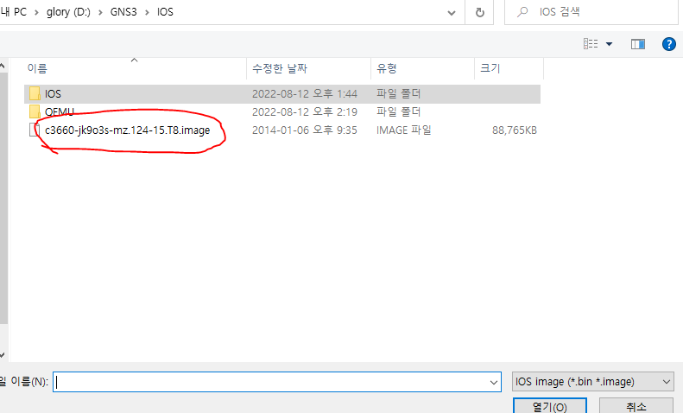This screenshot has height=413, width=683.
Task: Click the left pane scrollbar down arrow
Action: coord(3,355)
